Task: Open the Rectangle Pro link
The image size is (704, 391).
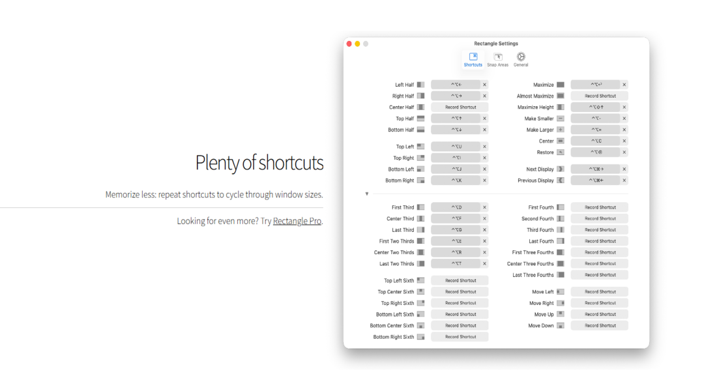Action: (x=297, y=221)
